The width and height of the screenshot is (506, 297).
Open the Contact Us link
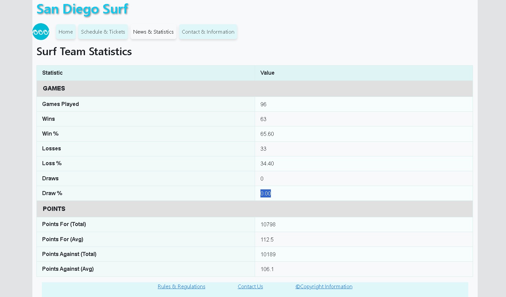[x=250, y=286]
